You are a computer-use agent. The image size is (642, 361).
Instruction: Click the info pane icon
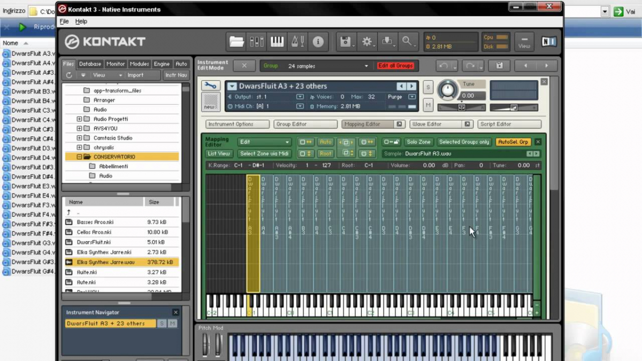(318, 42)
